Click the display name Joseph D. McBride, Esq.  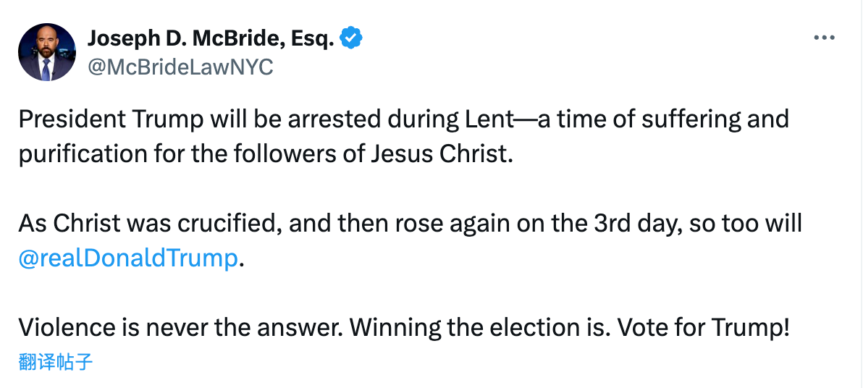click(211, 38)
